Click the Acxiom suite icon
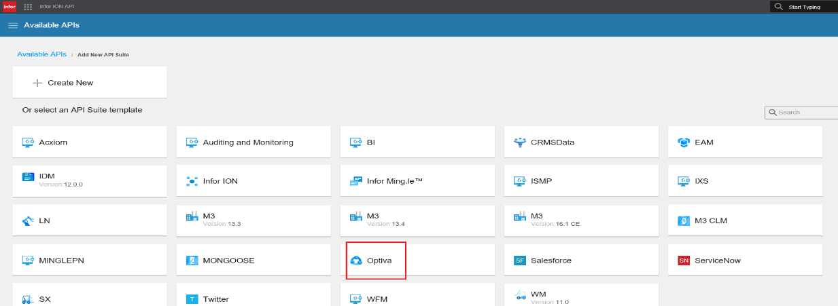Screen dimensions: 838x306 point(28,142)
